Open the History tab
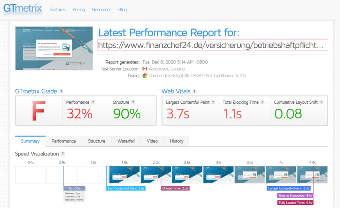340x208 pixels. click(x=177, y=141)
